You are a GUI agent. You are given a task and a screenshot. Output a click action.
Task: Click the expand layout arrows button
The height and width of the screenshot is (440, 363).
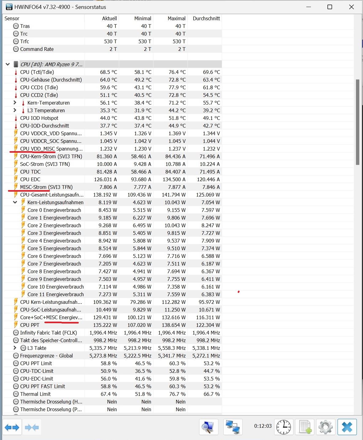[x=12, y=427]
